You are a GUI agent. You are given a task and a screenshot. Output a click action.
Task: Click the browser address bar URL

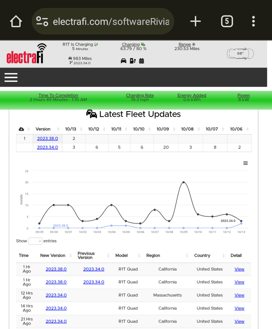click(111, 22)
